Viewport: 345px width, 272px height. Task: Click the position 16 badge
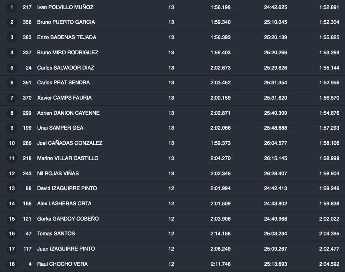pos(12,234)
